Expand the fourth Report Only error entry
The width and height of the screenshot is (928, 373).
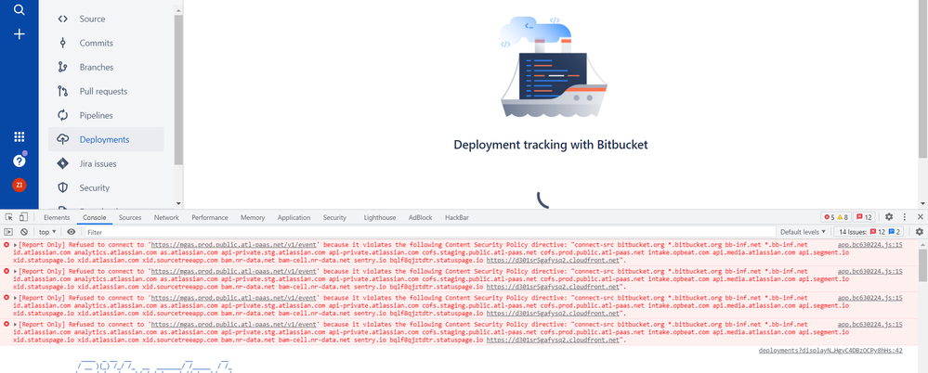[16, 325]
